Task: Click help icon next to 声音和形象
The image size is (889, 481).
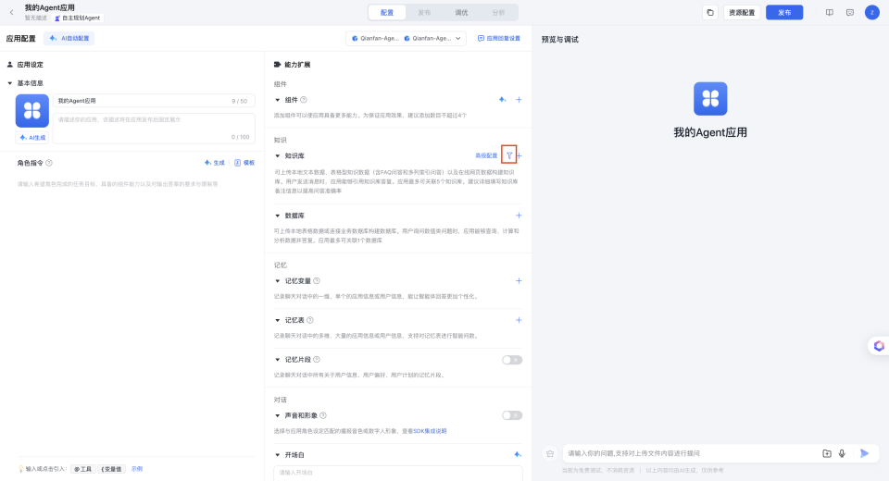Action: pos(323,415)
